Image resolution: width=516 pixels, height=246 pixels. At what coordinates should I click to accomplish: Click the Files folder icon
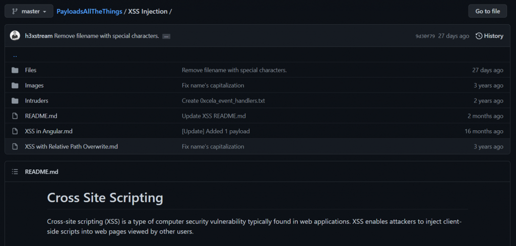pos(15,70)
